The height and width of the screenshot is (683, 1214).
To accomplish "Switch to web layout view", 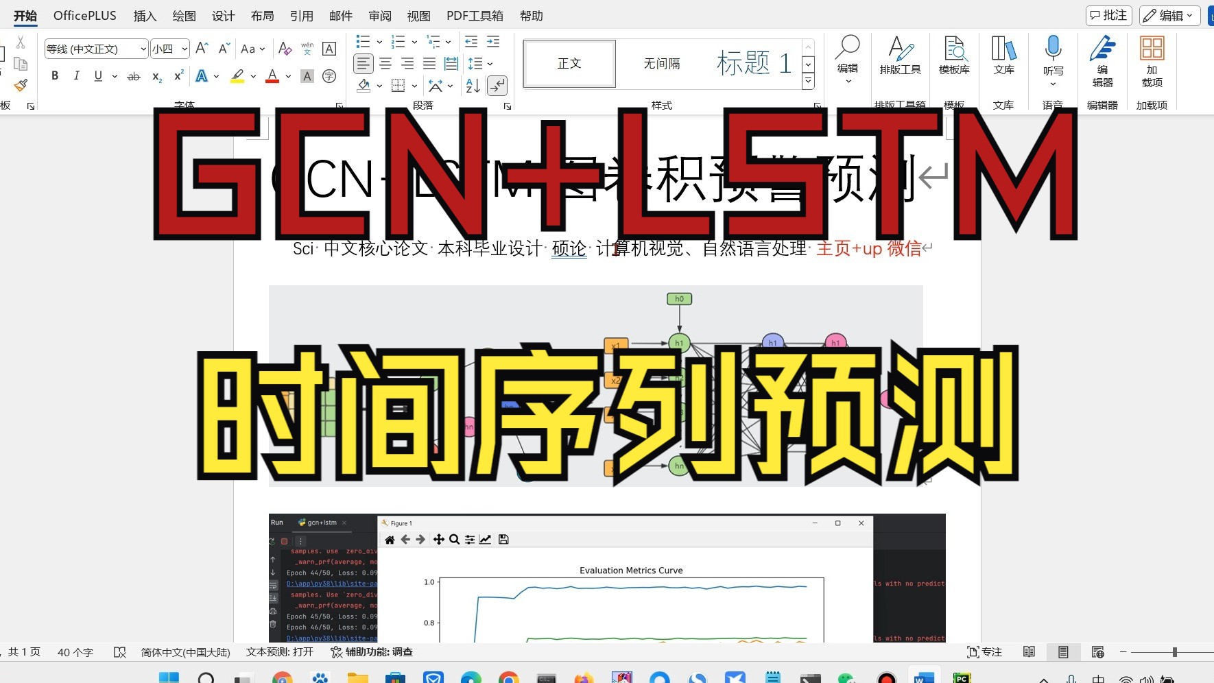I will (x=1097, y=652).
